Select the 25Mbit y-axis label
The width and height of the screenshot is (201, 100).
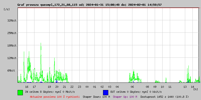(x=12, y=33)
